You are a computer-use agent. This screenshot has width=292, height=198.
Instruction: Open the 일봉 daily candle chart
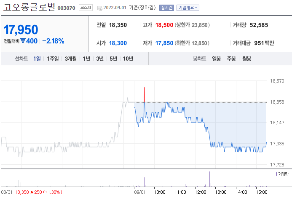217,59
